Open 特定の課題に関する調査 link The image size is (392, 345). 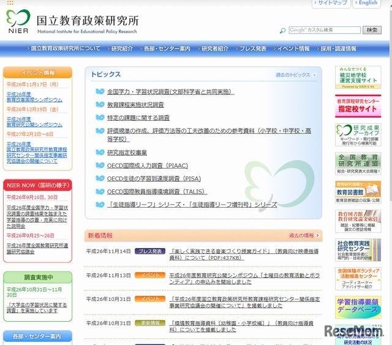tap(138, 118)
